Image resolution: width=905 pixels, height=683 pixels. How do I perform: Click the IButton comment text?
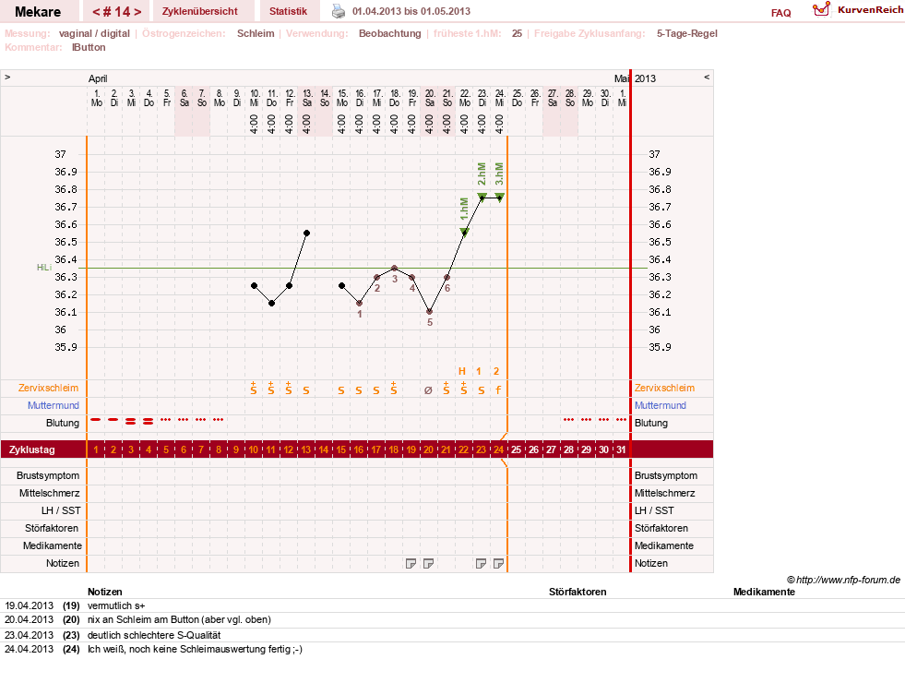coord(89,47)
